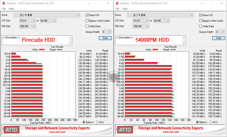Select Bytes/s radio button in left window
227x137 pixels.
[84, 122]
